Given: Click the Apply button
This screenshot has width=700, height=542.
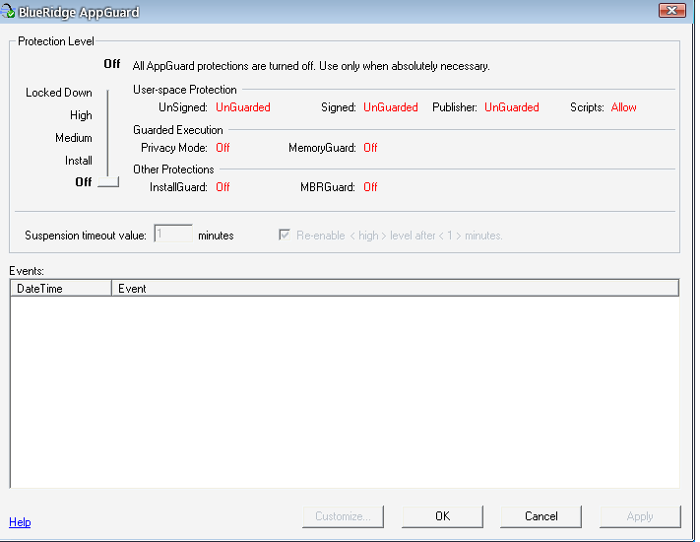Looking at the screenshot, I should (x=640, y=516).
